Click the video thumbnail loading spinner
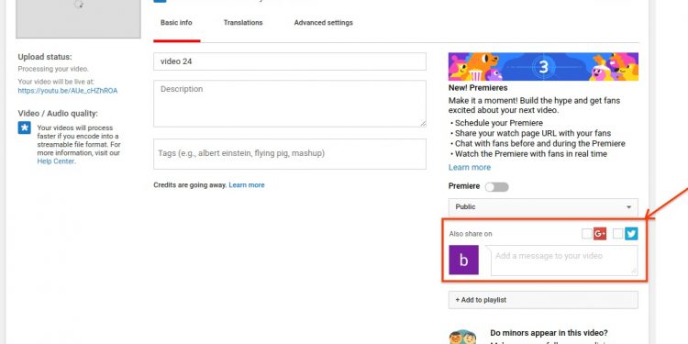The width and height of the screenshot is (688, 344). [78, 5]
